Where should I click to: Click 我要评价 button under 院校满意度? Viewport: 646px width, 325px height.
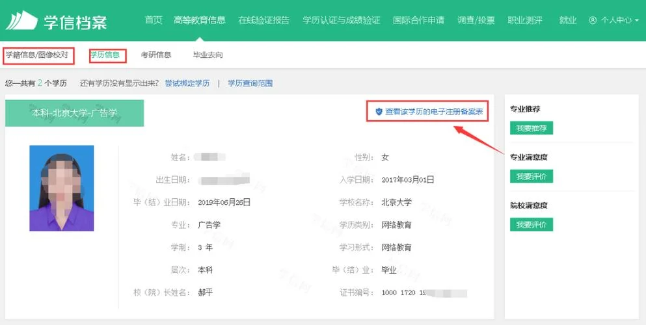(x=532, y=224)
